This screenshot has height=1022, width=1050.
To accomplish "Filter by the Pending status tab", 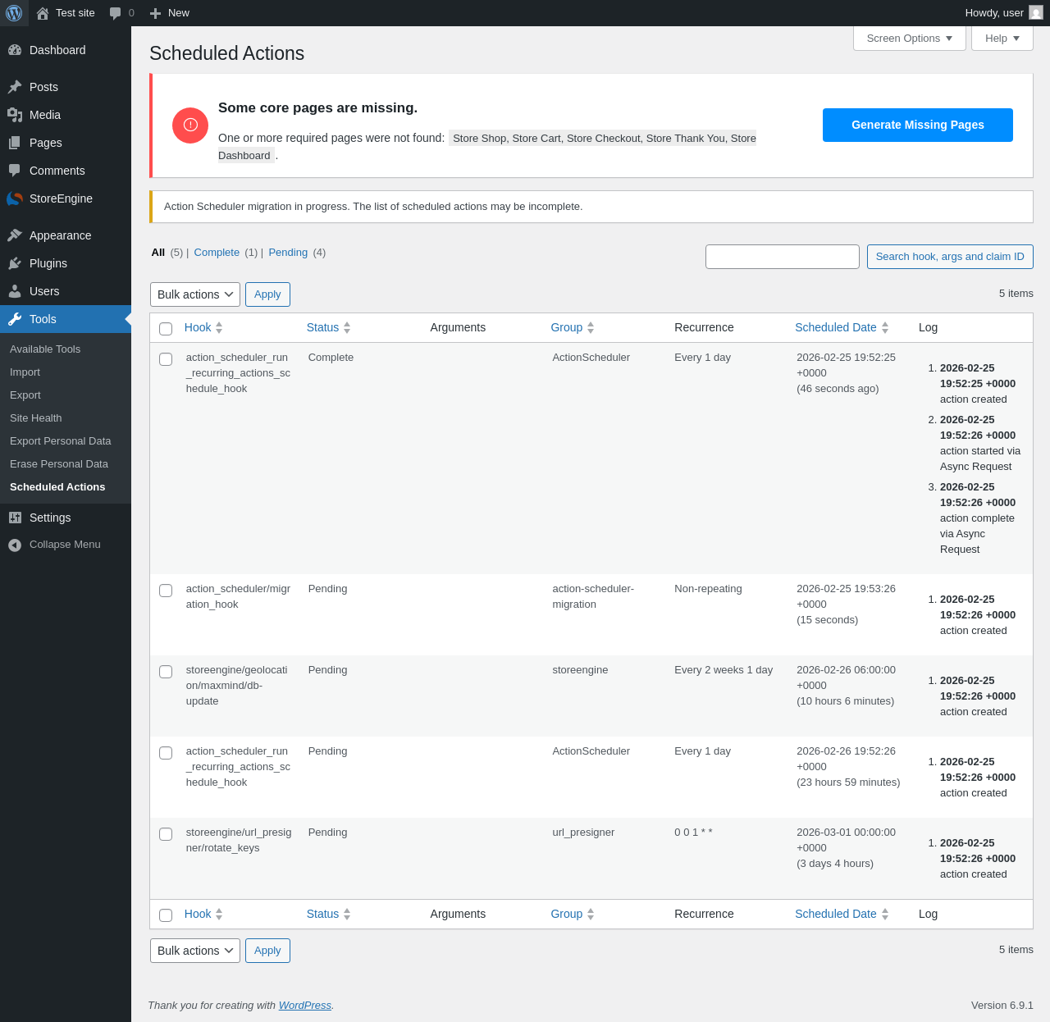I will 288,253.
